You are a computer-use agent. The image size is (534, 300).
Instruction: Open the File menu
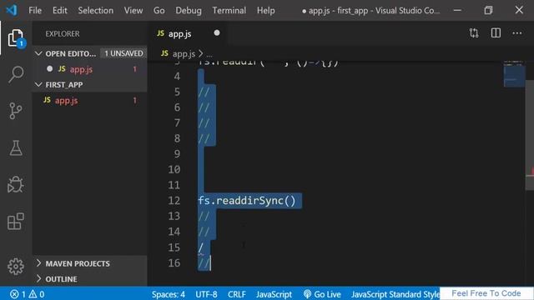[x=35, y=10]
